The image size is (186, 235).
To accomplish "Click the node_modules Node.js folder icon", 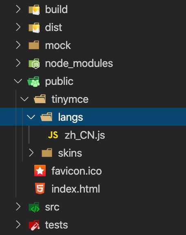I will tap(34, 63).
